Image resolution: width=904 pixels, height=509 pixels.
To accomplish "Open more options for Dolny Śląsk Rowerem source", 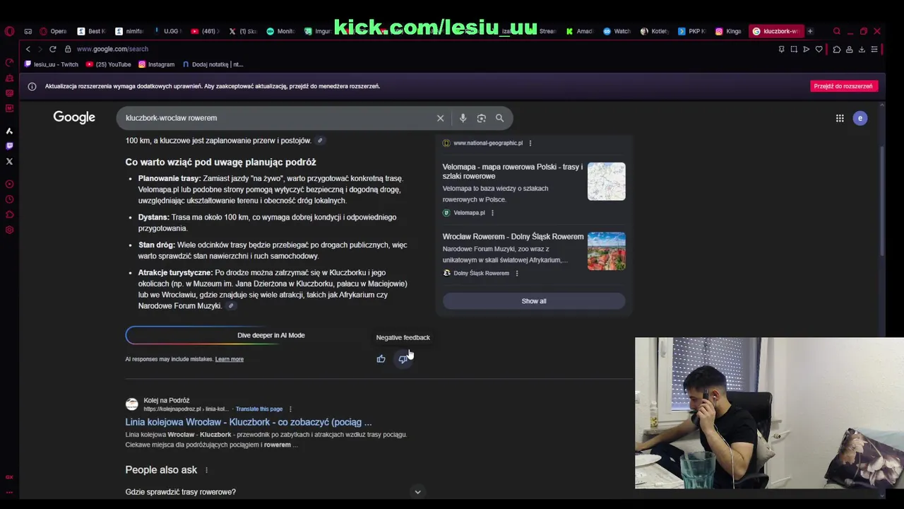I will tap(516, 273).
